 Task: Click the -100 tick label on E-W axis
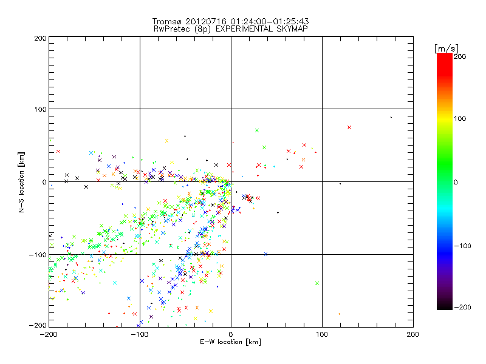(x=140, y=334)
